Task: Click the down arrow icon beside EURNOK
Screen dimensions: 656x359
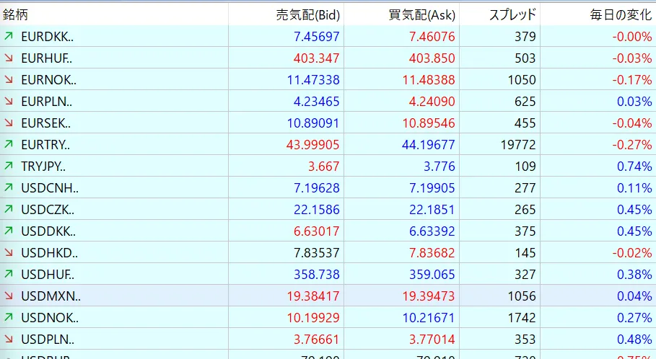Action: pos(9,79)
